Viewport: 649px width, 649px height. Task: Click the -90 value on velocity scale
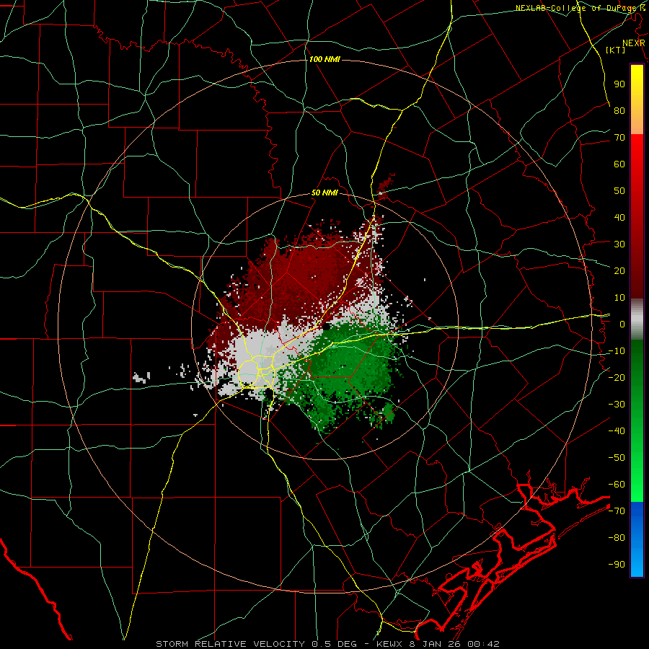pyautogui.click(x=617, y=565)
